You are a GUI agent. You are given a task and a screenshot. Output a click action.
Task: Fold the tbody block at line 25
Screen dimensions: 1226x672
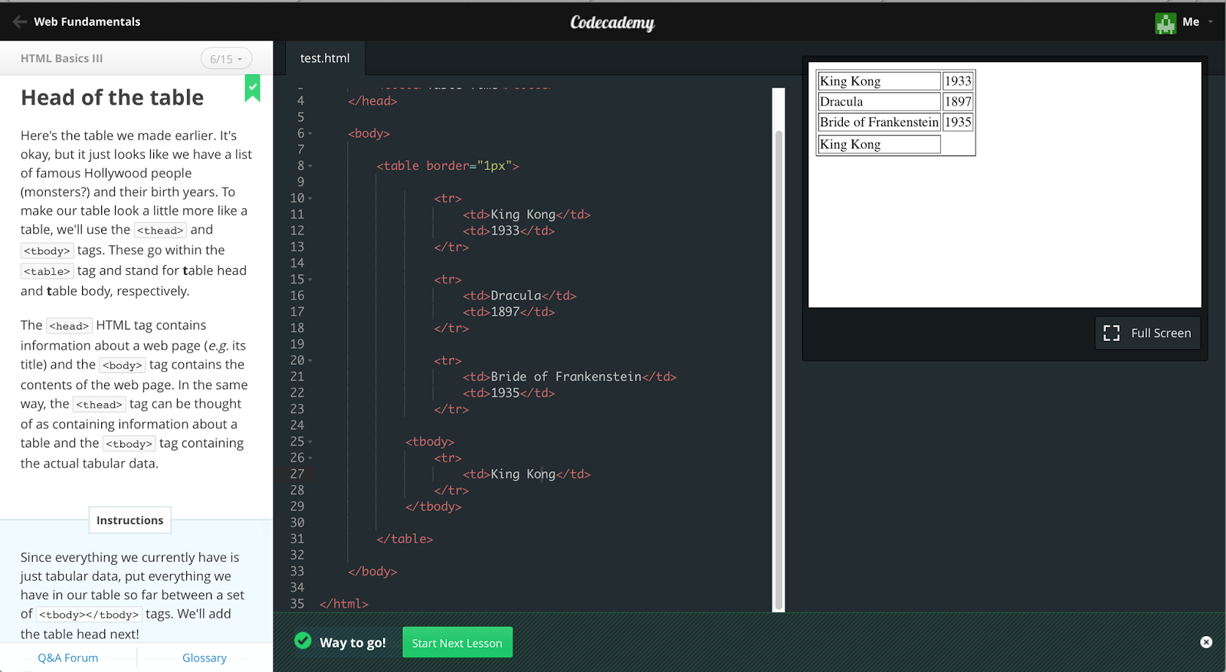310,442
